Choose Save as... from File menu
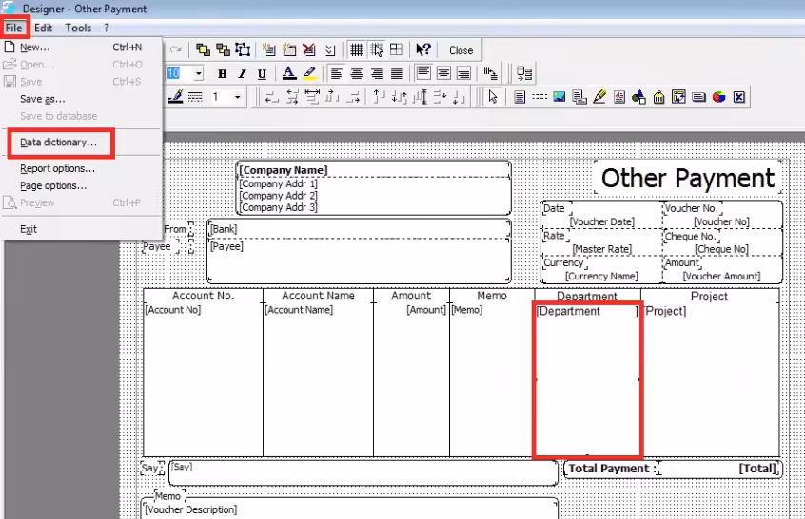This screenshot has width=805, height=519. pos(81,99)
